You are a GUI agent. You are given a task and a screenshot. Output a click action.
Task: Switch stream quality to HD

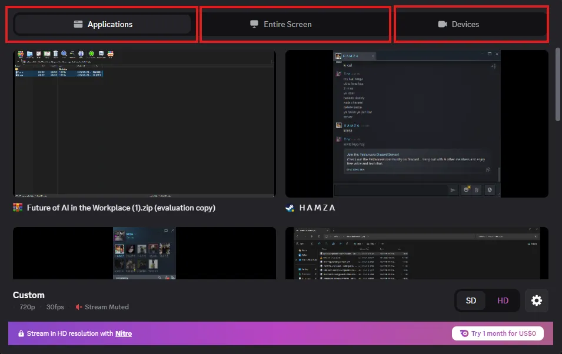click(x=503, y=300)
